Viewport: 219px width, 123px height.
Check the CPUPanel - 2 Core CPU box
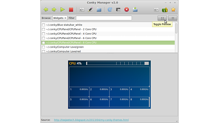coord(43,29)
